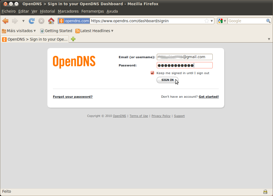Open the Support footer link
Screen dimensions: 273x196
[179, 116]
